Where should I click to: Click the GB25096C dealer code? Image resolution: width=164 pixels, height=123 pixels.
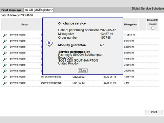pos(78,77)
